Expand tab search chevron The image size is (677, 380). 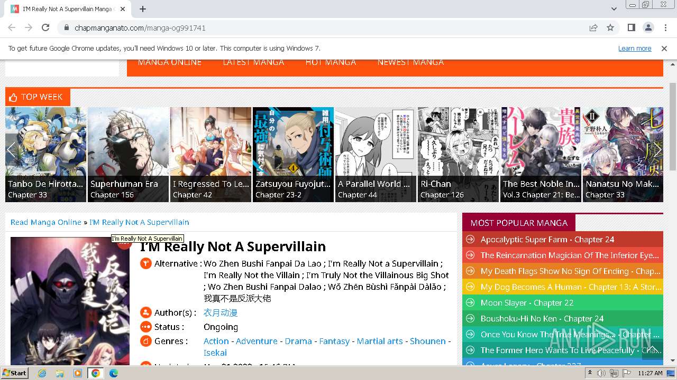click(614, 8)
